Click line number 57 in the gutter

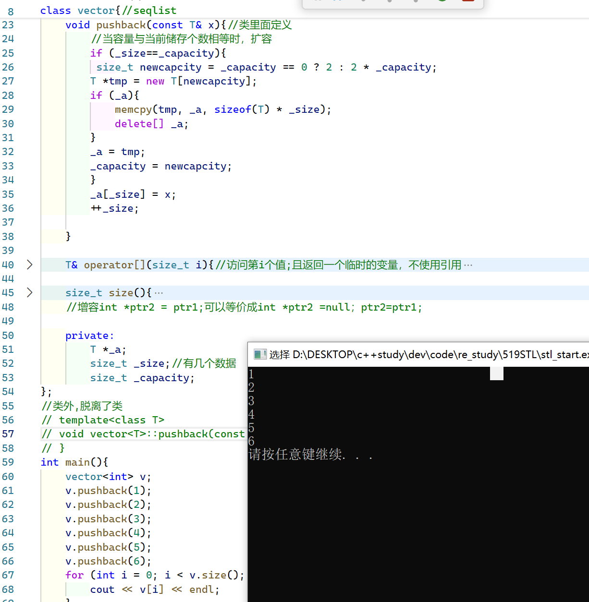8,434
